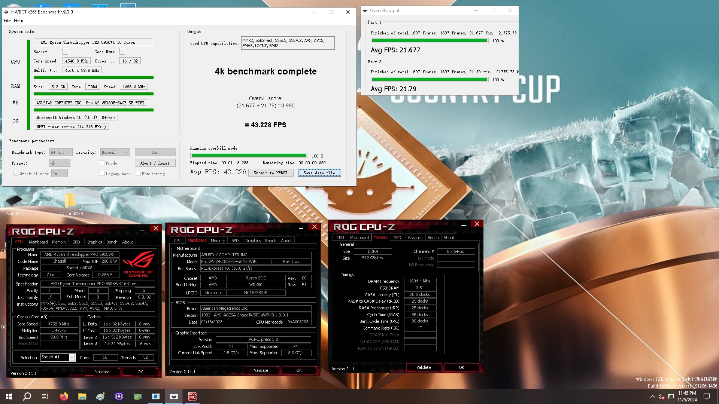Minimize the CPU-Z Memory window
Viewport: 719px width, 404px height.
pos(464,225)
